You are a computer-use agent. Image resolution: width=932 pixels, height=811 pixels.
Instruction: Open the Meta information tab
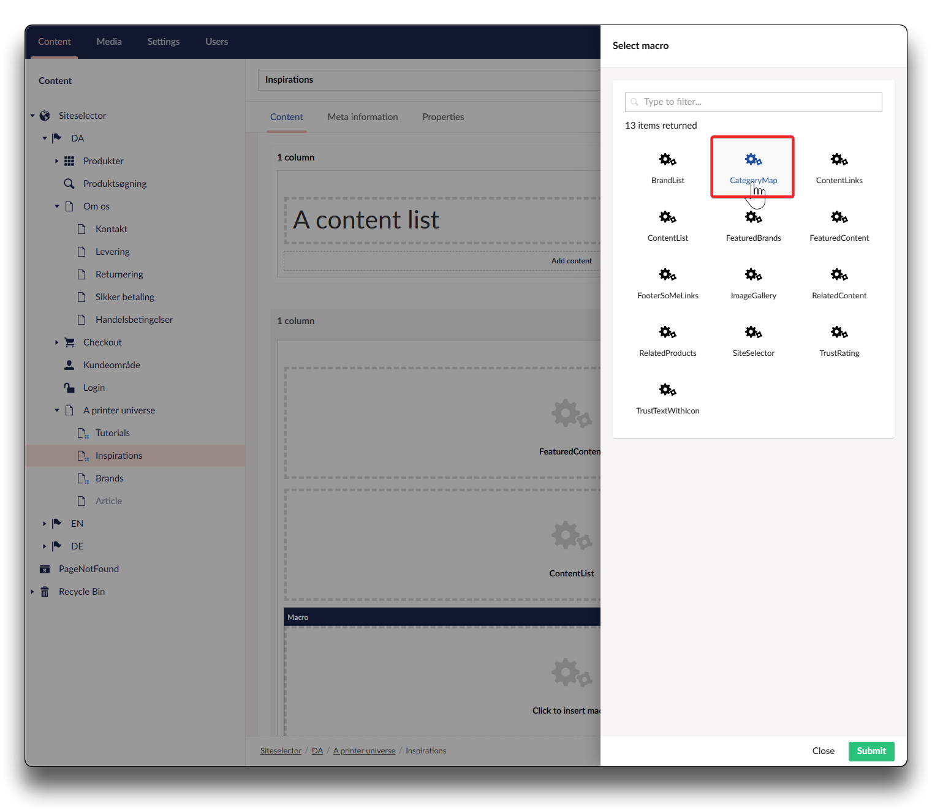[x=362, y=117]
